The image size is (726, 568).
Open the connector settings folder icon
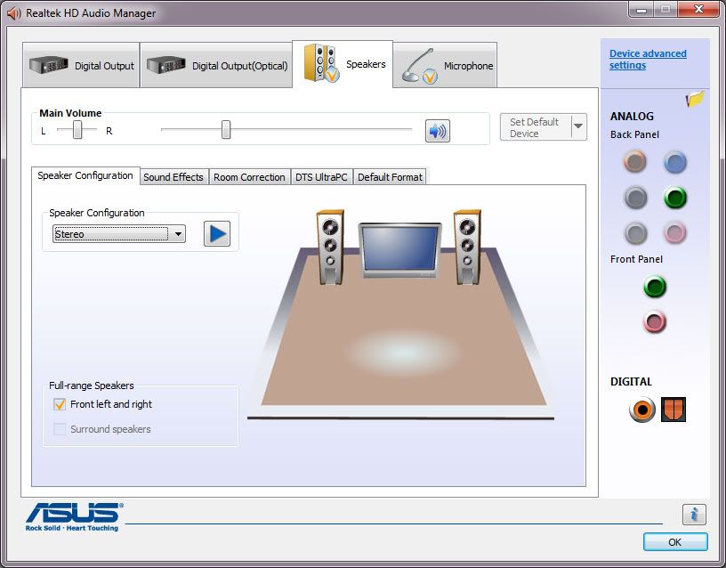pyautogui.click(x=695, y=99)
